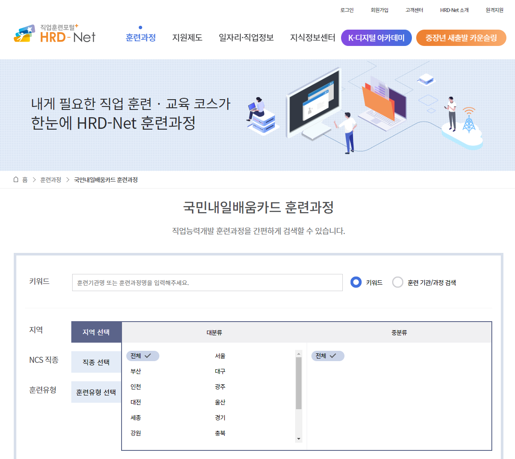Click the K-디지털 아카데미 button

tap(376, 38)
